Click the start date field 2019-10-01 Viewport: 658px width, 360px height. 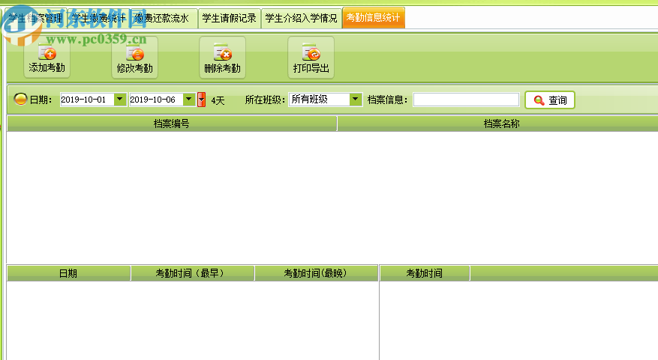click(87, 100)
